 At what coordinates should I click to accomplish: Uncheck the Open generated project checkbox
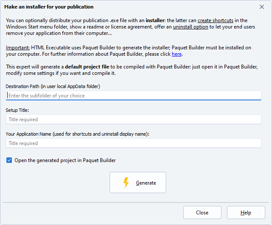[9, 160]
